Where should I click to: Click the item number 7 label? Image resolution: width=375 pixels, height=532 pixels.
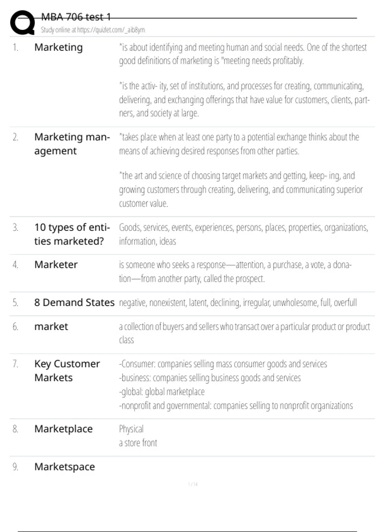tap(15, 364)
